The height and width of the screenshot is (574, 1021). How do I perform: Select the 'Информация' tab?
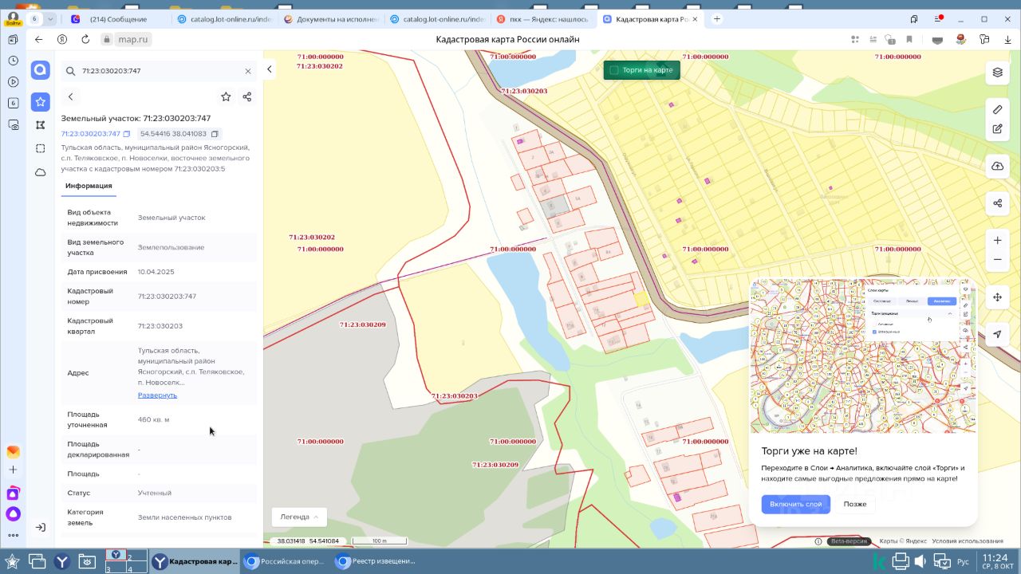[89, 186]
